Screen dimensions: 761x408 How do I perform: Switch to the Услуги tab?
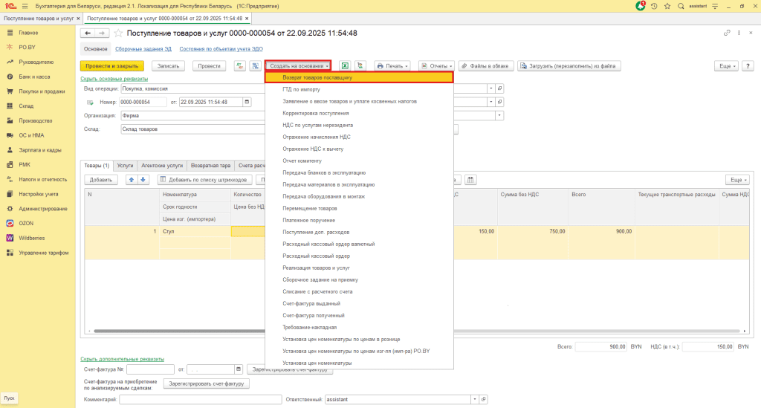tap(125, 165)
